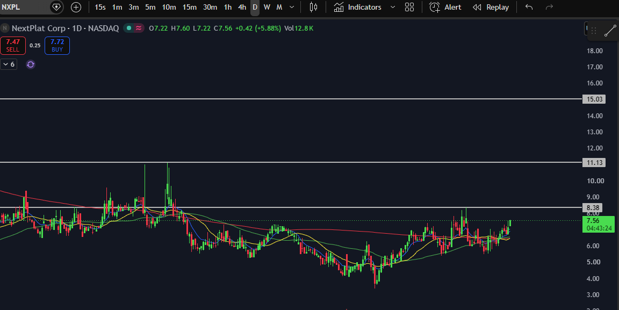Click the 11.13 price label on axis
The width and height of the screenshot is (619, 310).
click(x=594, y=163)
